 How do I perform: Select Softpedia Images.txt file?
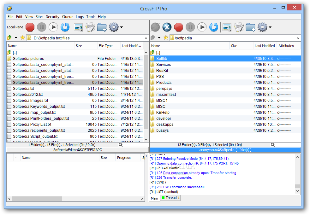[x=75, y=101]
